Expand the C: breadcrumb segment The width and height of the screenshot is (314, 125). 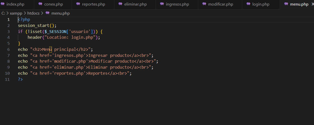pos(3,13)
